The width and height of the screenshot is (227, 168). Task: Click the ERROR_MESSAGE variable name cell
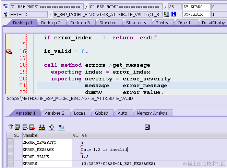click(x=47, y=150)
